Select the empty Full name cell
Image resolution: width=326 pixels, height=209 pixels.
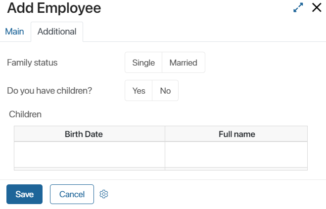(x=236, y=154)
